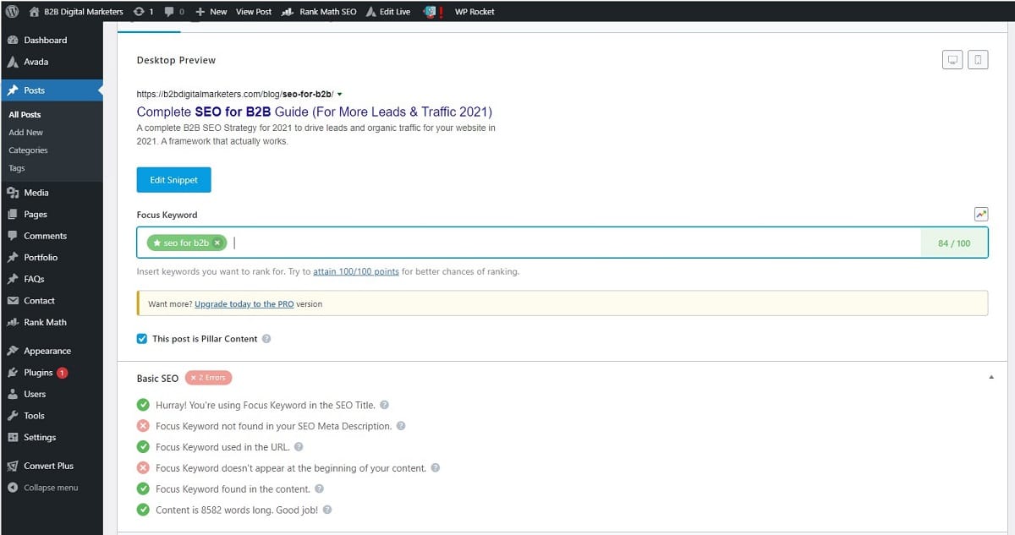Open All Posts submenu item
The height and width of the screenshot is (535, 1015).
tap(25, 115)
